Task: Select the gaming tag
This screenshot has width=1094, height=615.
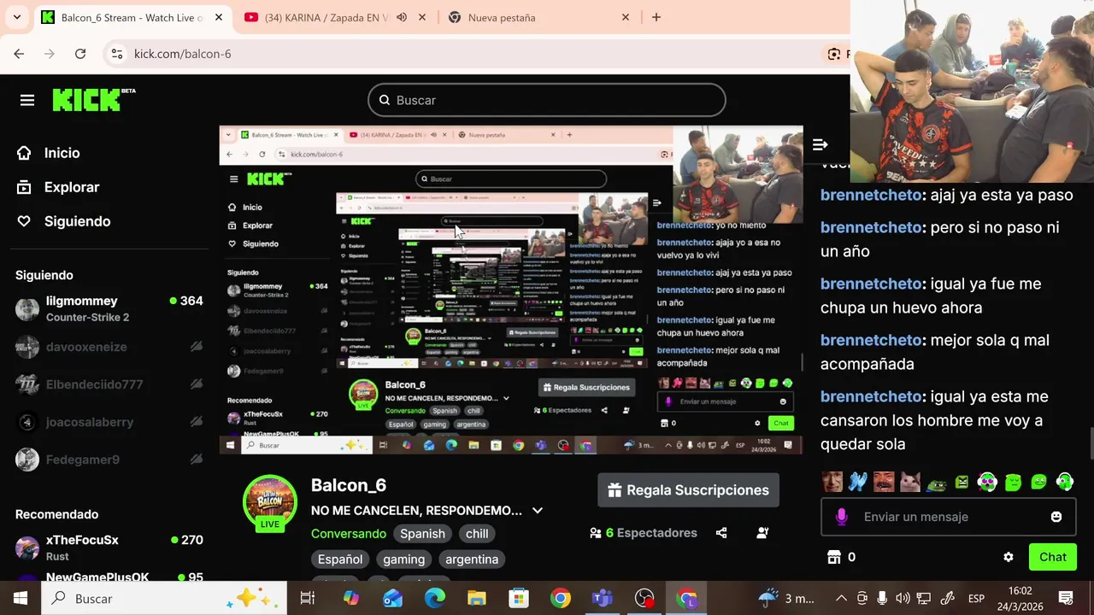Action: (x=403, y=559)
